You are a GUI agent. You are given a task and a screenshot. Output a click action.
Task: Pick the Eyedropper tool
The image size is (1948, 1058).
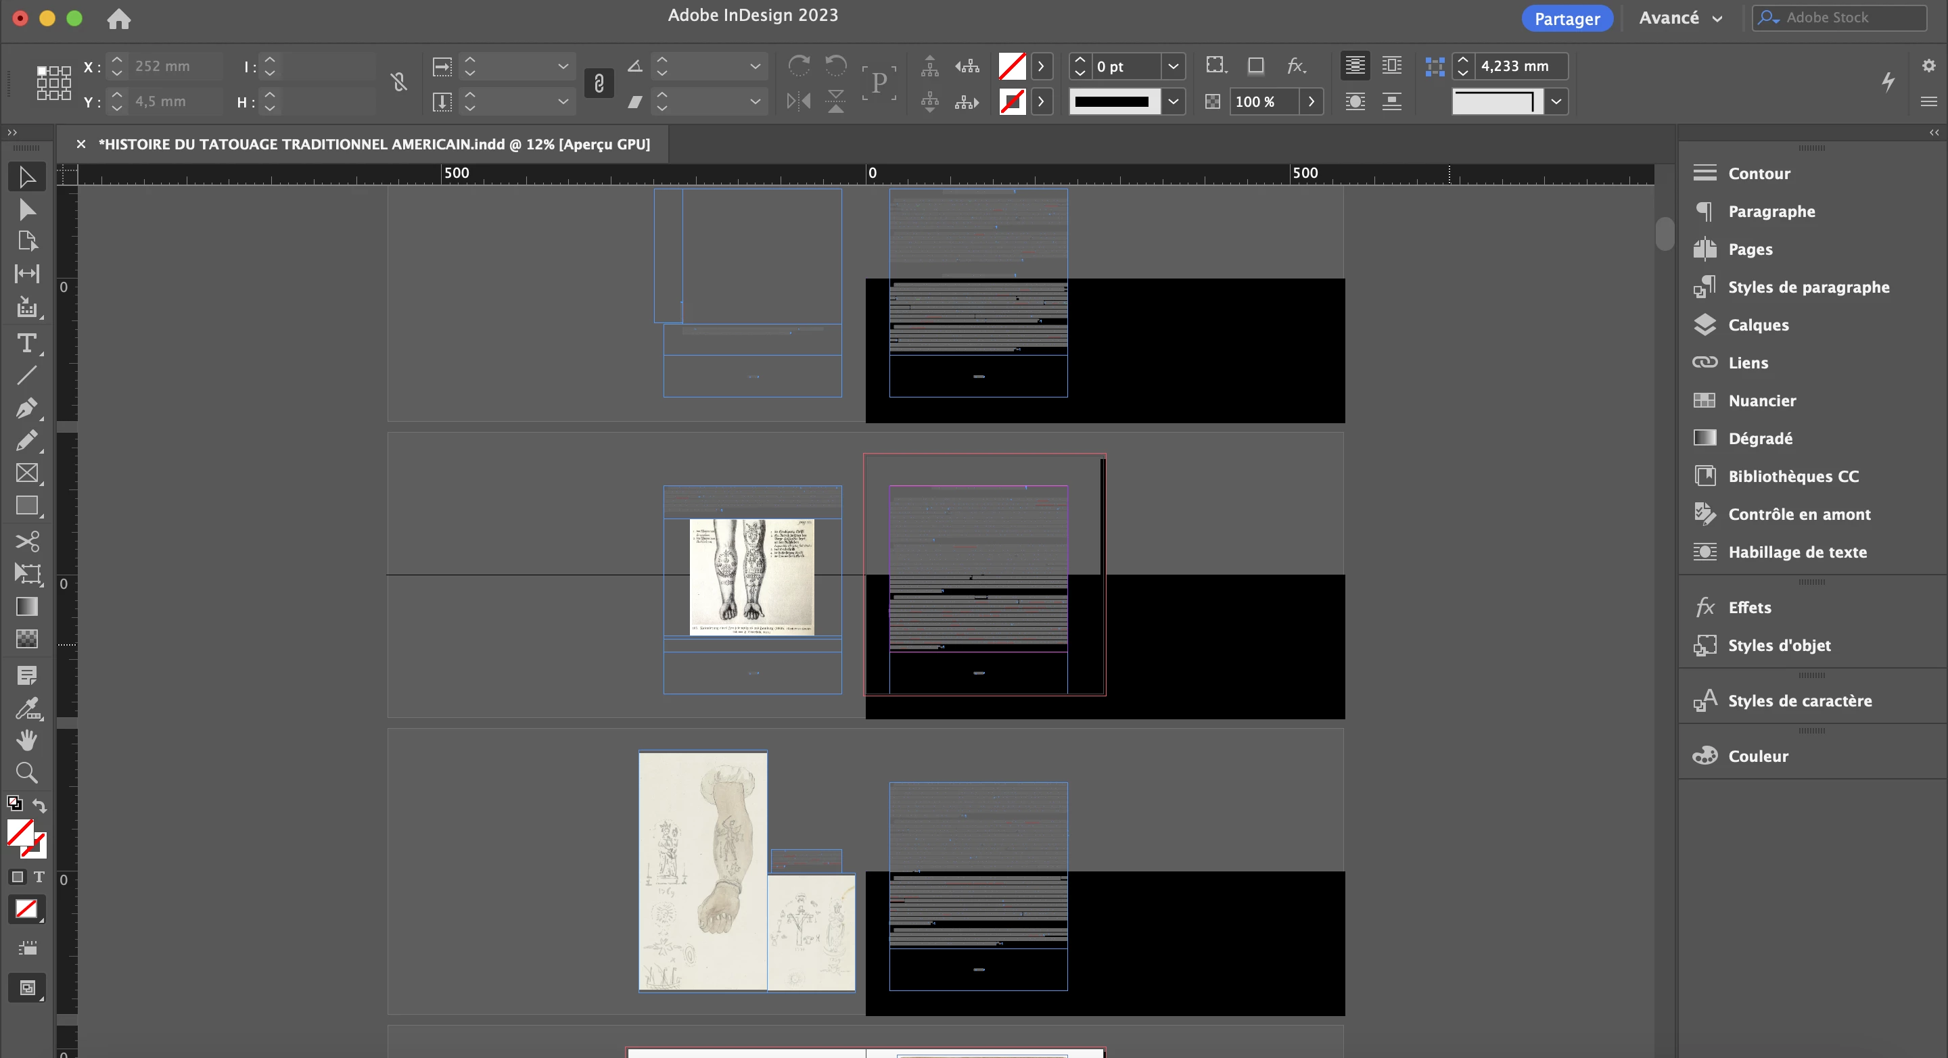click(26, 708)
